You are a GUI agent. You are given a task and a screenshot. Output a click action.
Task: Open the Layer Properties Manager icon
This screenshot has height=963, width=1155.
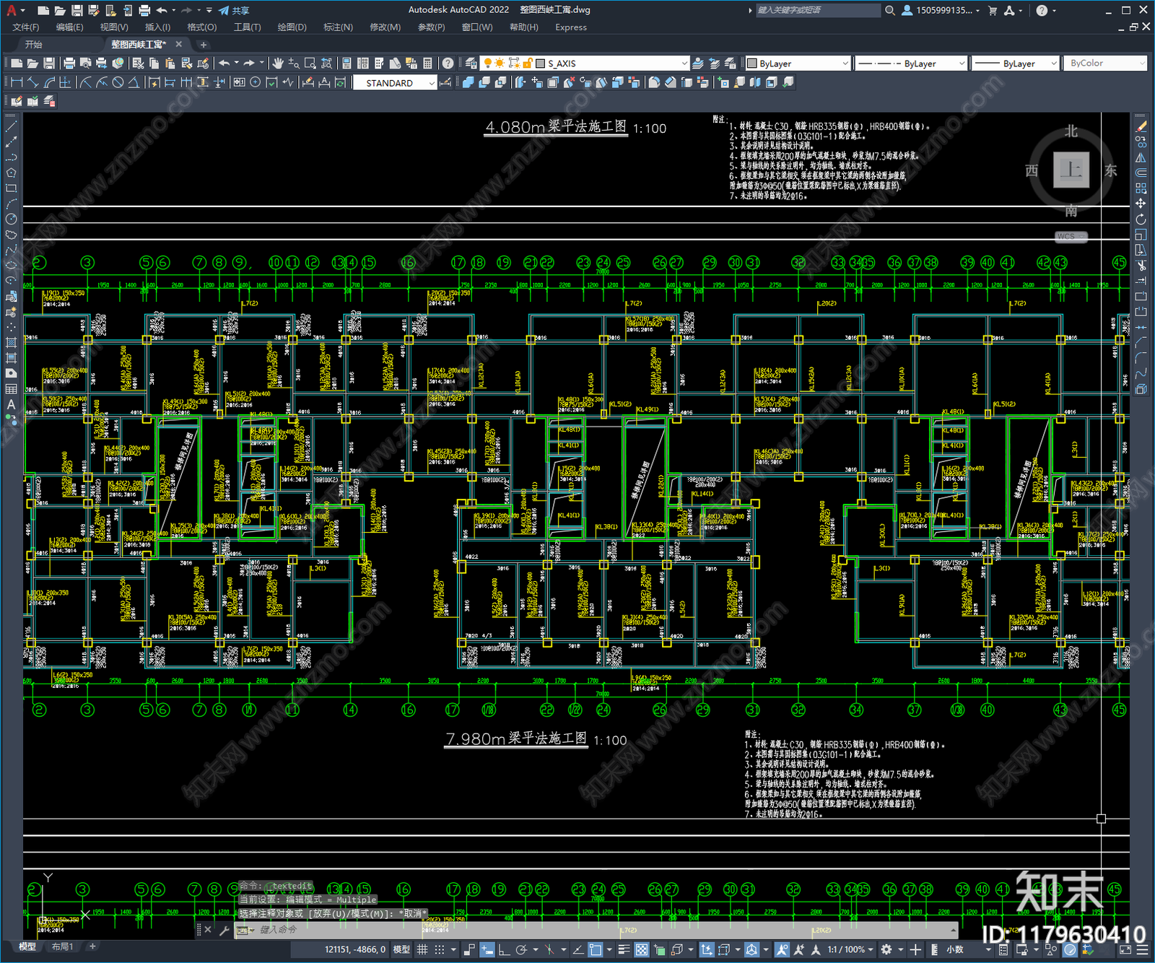click(x=471, y=64)
